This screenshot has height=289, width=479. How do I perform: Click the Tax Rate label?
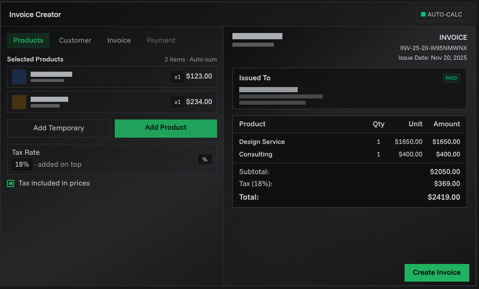pyautogui.click(x=26, y=152)
